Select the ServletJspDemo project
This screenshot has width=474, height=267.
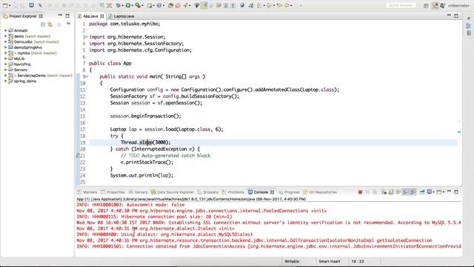pyautogui.click(x=31, y=76)
